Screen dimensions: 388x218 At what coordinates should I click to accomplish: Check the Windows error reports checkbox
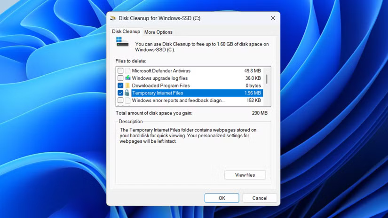pos(120,101)
